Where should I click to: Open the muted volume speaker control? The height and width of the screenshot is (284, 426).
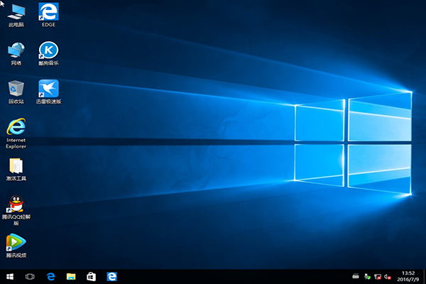coord(388,275)
